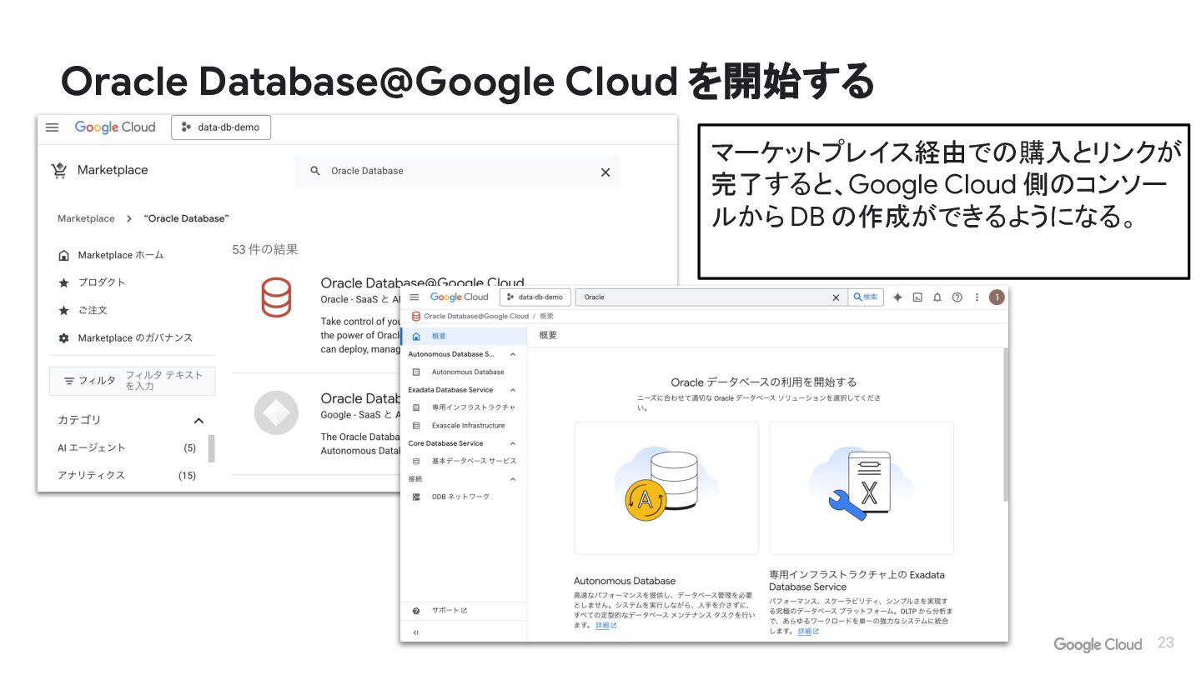The image size is (1201, 675).
Task: Select 概要 in the Oracle console sidebar
Action: click(465, 336)
